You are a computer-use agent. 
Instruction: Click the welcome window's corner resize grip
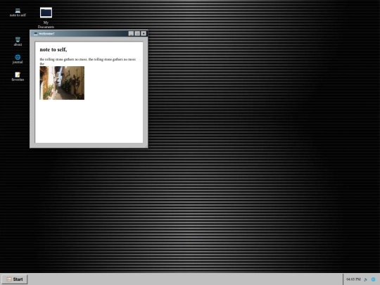pos(146,146)
